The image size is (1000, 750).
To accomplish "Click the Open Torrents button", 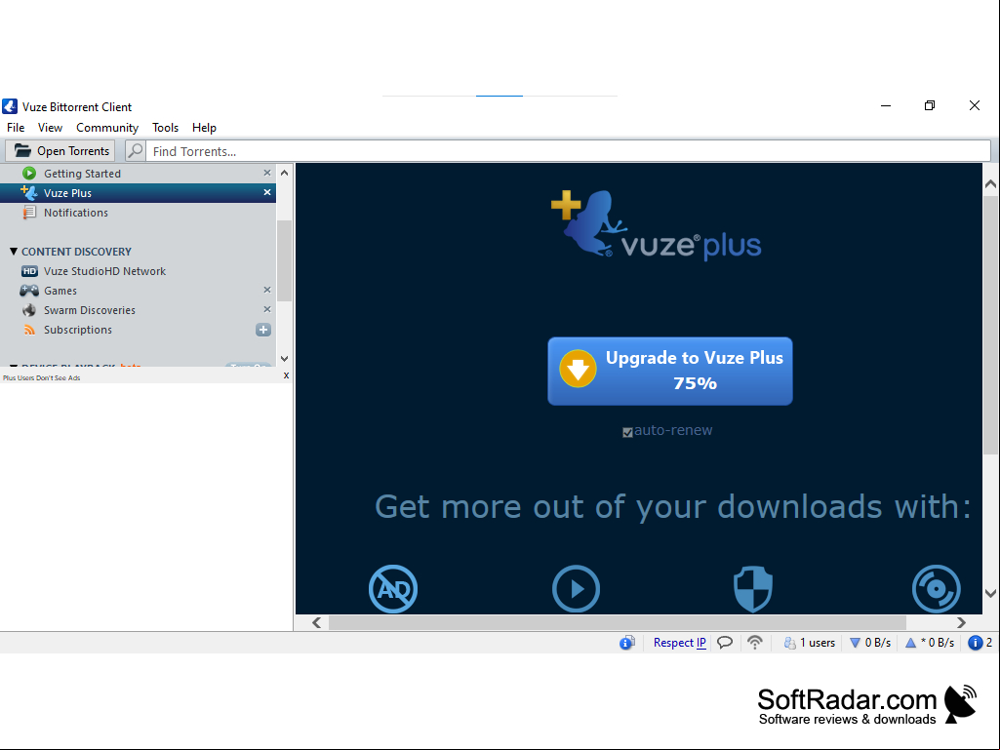I will pyautogui.click(x=60, y=151).
